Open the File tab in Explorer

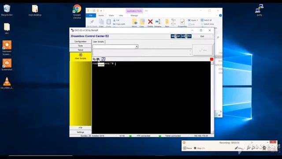pyautogui.click(x=91, y=15)
